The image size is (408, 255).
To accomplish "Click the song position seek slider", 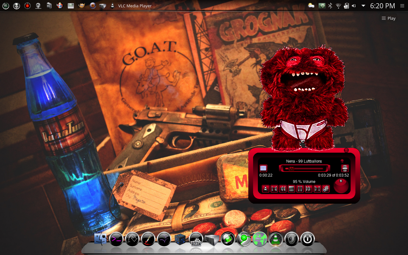I will [x=304, y=168].
